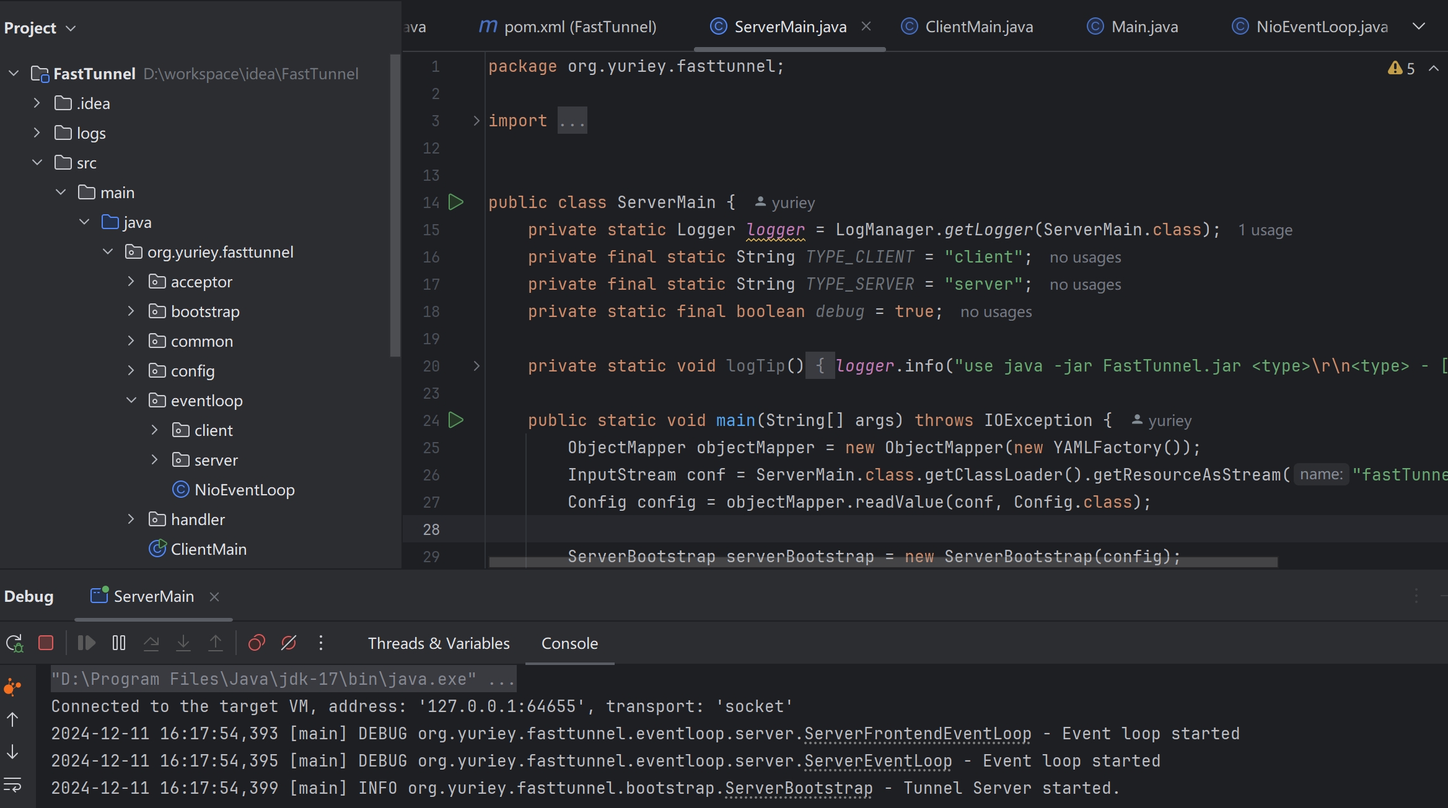Expand the bootstrap package
Viewport: 1448px width, 808px height.
tap(131, 311)
